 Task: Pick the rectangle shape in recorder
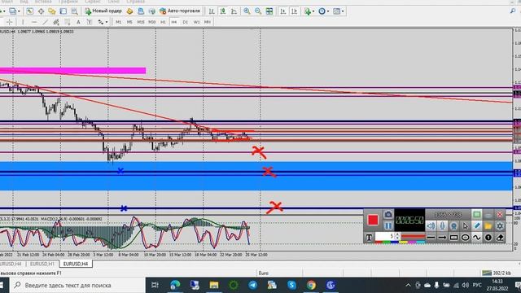[x=453, y=238]
